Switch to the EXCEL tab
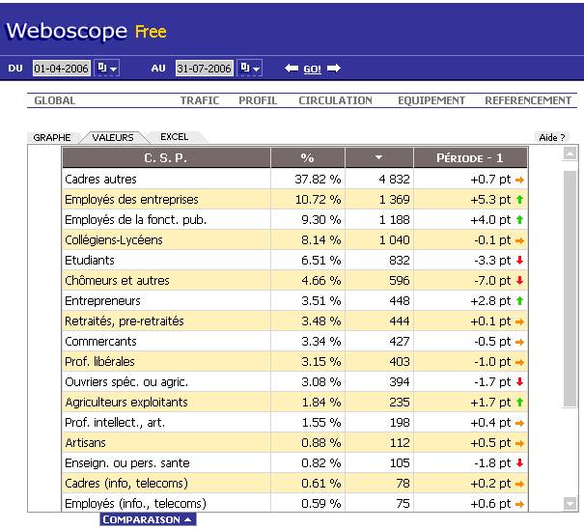 point(175,137)
